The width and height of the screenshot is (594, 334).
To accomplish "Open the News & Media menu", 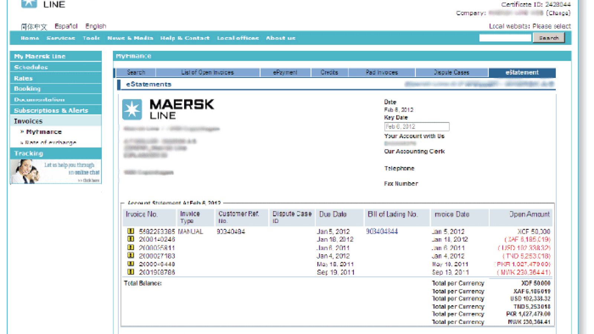I will tap(130, 38).
